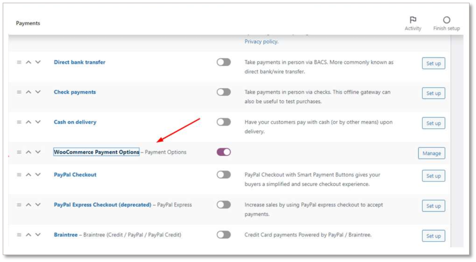Open the PayPal Checkout link
The height and width of the screenshot is (262, 476).
(x=75, y=175)
